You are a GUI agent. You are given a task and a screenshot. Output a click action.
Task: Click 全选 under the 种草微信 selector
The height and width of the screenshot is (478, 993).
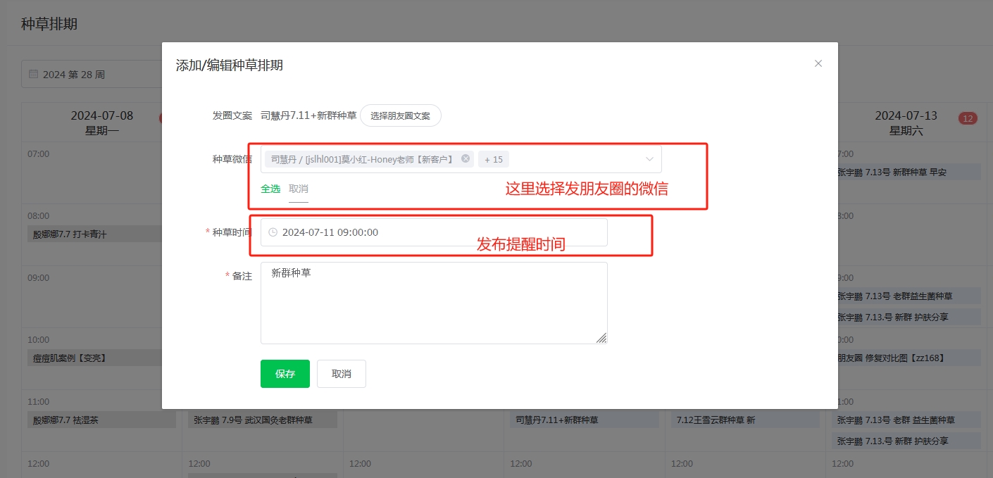point(270,189)
